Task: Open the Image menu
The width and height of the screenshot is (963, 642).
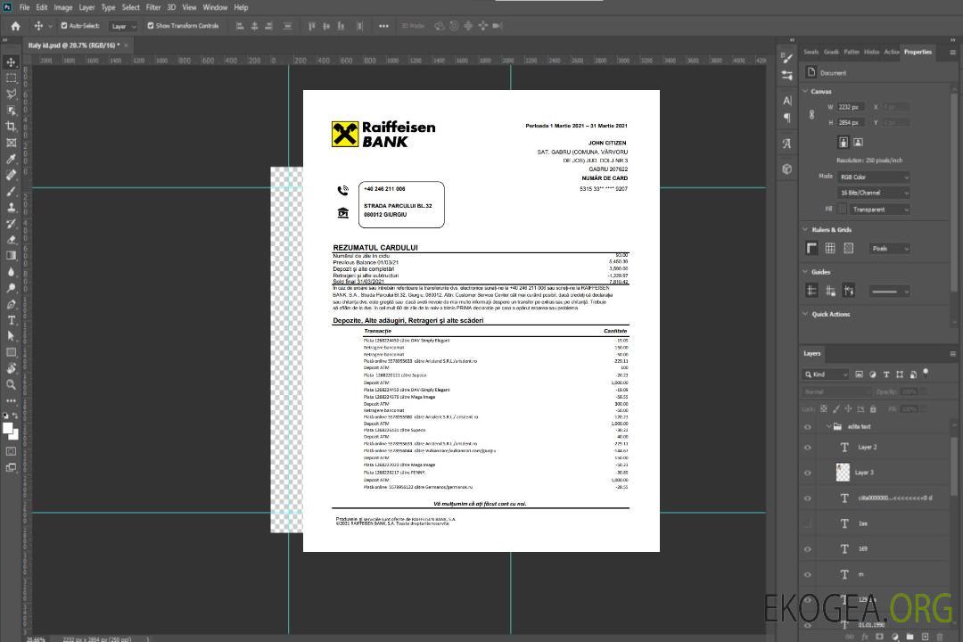Action: point(63,7)
